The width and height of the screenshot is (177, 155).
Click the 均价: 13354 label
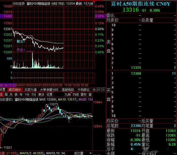[67, 4]
